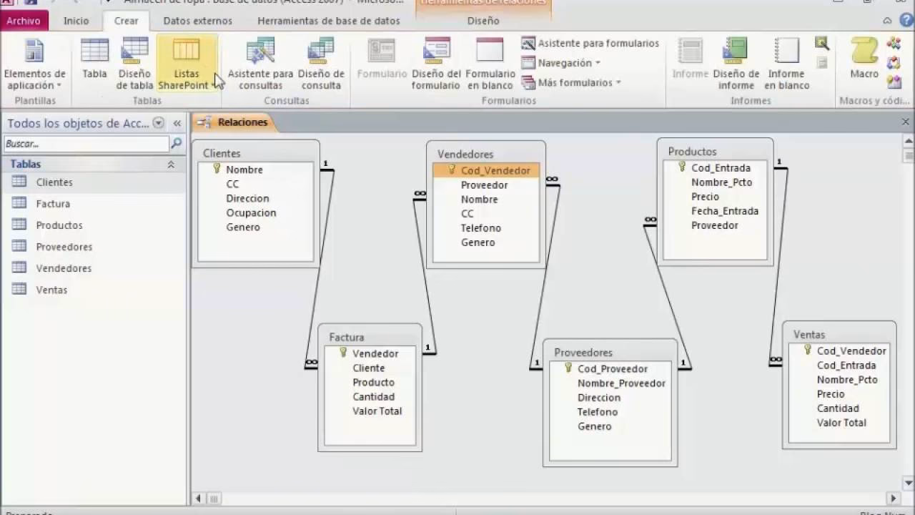Create Formulario en blanco
Image resolution: width=915 pixels, height=515 pixels.
pyautogui.click(x=490, y=64)
